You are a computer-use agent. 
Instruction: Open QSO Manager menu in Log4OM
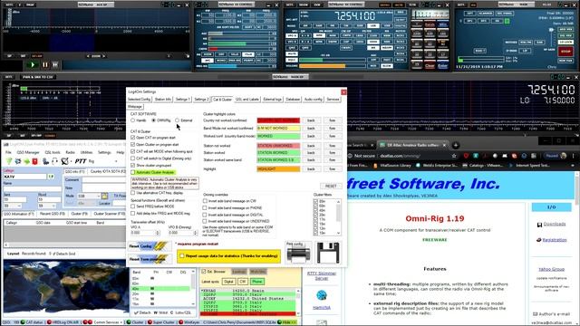pos(28,152)
